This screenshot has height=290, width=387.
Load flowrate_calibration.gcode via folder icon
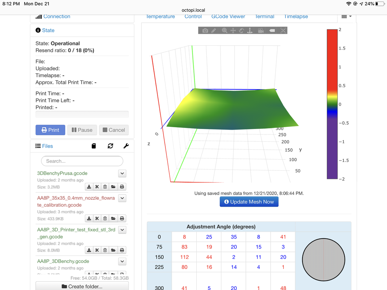click(113, 219)
